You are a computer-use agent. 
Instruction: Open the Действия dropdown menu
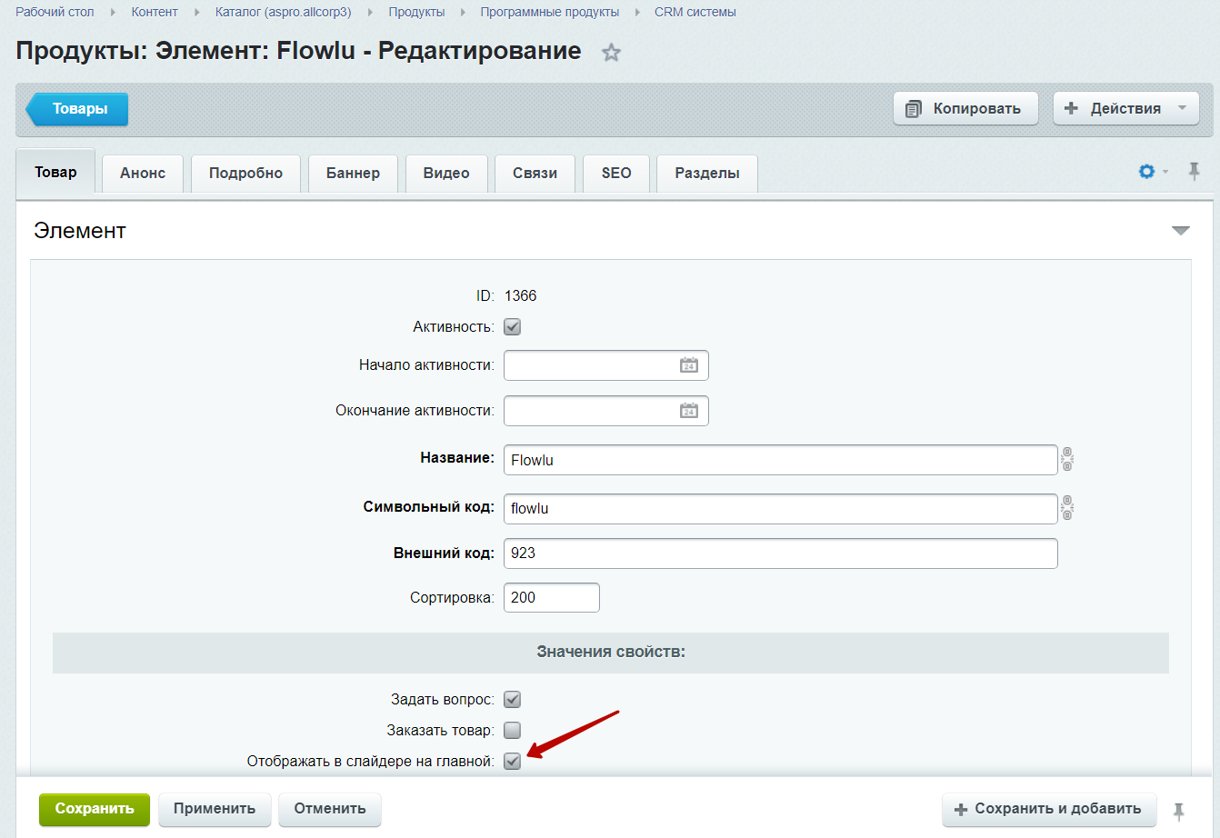pyautogui.click(x=1128, y=108)
